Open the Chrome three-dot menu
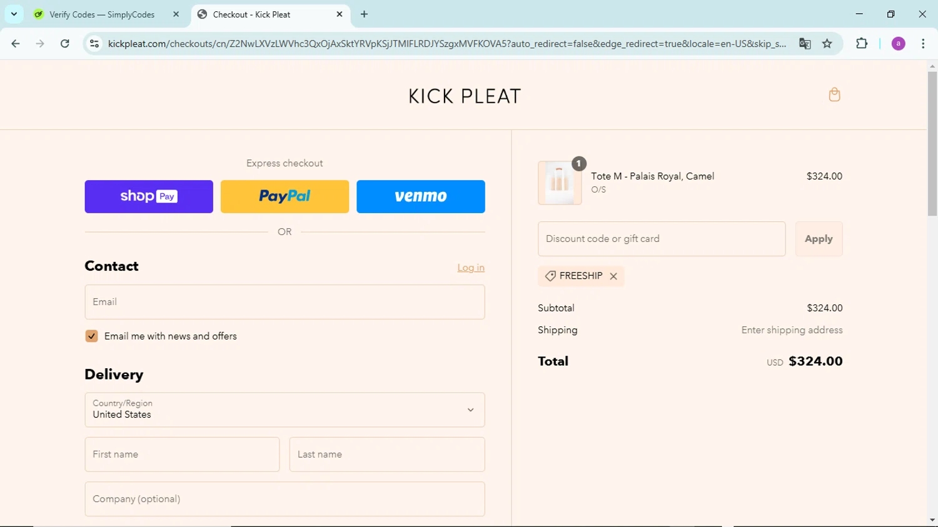This screenshot has height=527, width=938. [923, 44]
